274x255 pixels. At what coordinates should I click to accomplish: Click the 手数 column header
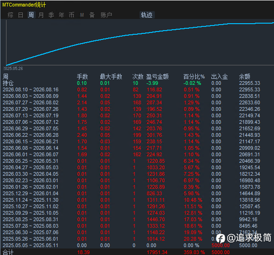click(83, 76)
